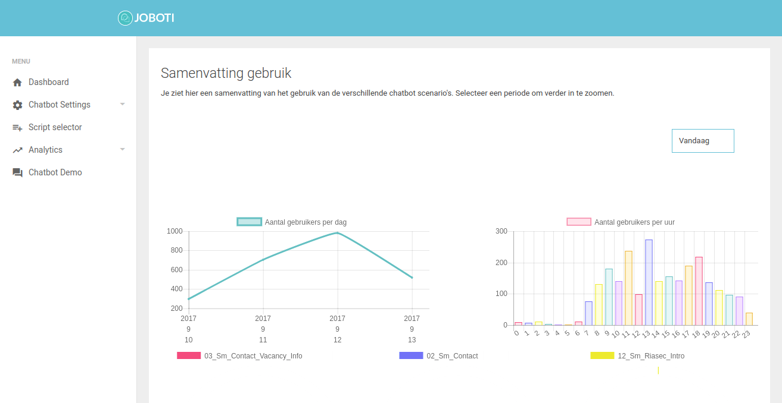Click the Script selector list icon
The width and height of the screenshot is (782, 403).
coord(17,127)
